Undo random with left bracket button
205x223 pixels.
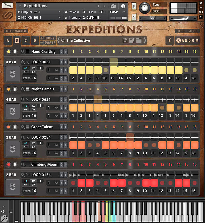(170, 41)
